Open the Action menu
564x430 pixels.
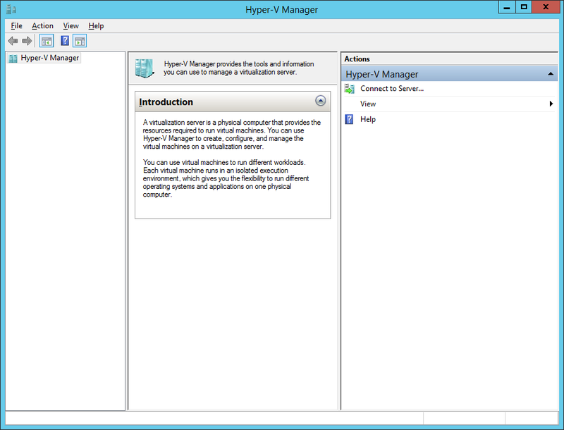[42, 25]
